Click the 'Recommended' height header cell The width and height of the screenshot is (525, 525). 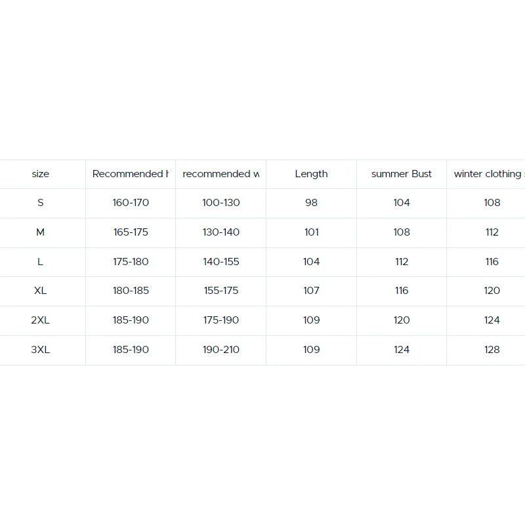130,174
